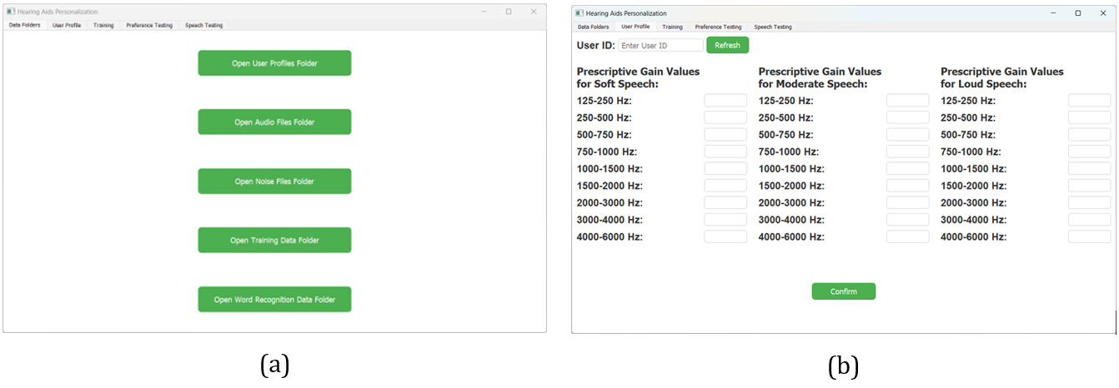Open Preference Testing tab in folder buttons window
Image resolution: width=1119 pixels, height=388 pixels.
pyautogui.click(x=149, y=25)
